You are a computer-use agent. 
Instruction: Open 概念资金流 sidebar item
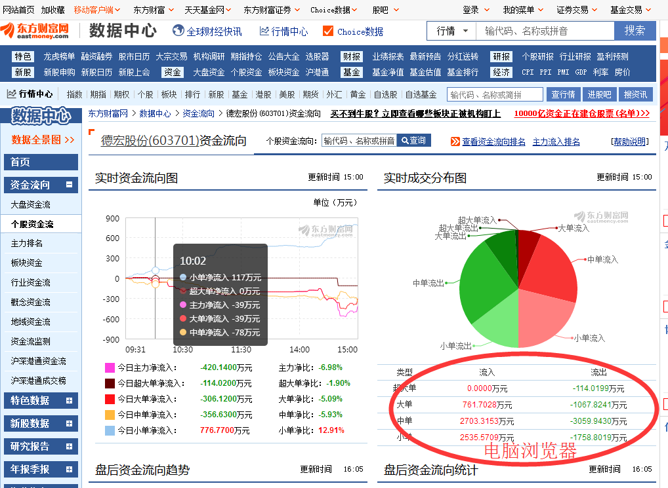pos(31,302)
